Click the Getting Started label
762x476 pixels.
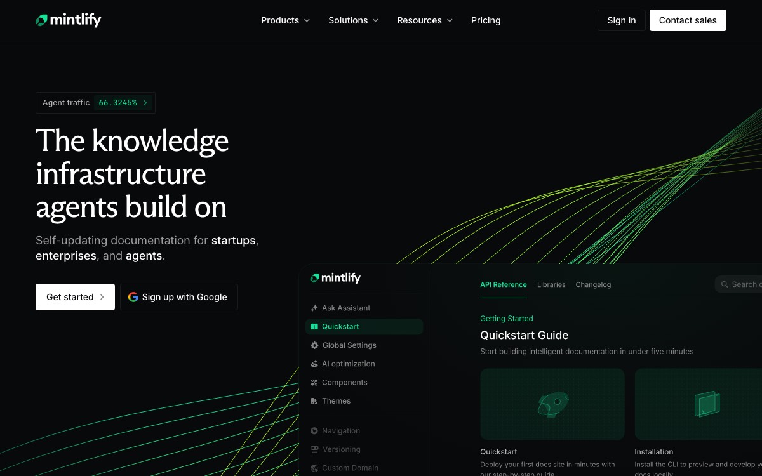pyautogui.click(x=507, y=319)
